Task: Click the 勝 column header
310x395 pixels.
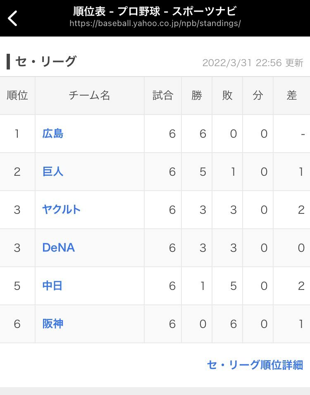Action: (197, 96)
